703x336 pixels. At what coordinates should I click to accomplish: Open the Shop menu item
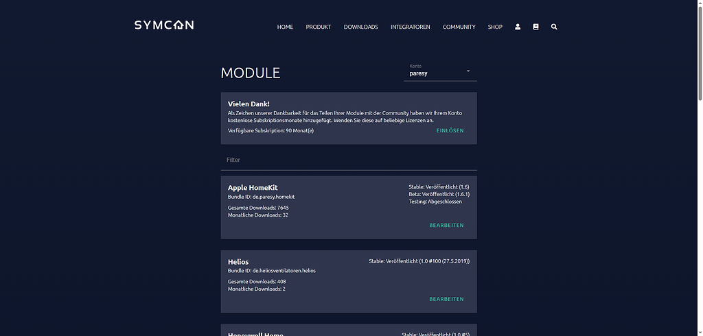(495, 27)
